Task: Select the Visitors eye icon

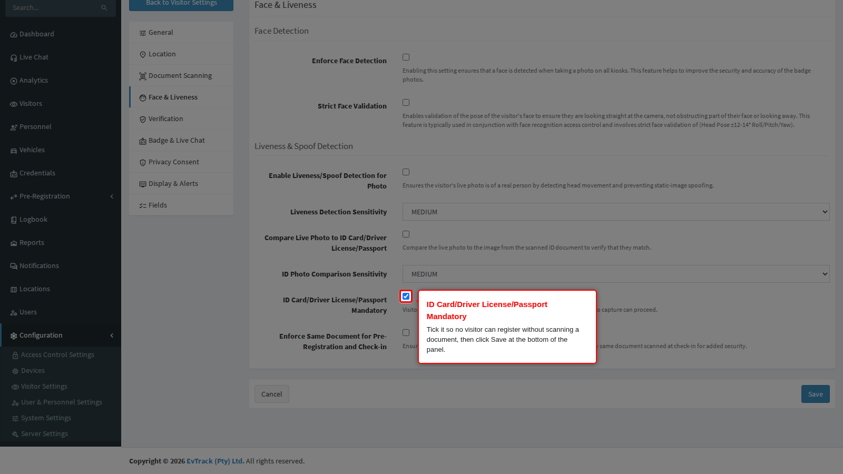Action: pos(14,104)
